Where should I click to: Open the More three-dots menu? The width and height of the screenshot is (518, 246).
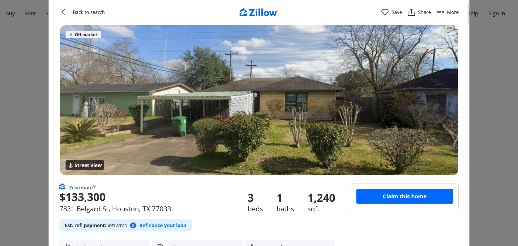click(x=448, y=12)
